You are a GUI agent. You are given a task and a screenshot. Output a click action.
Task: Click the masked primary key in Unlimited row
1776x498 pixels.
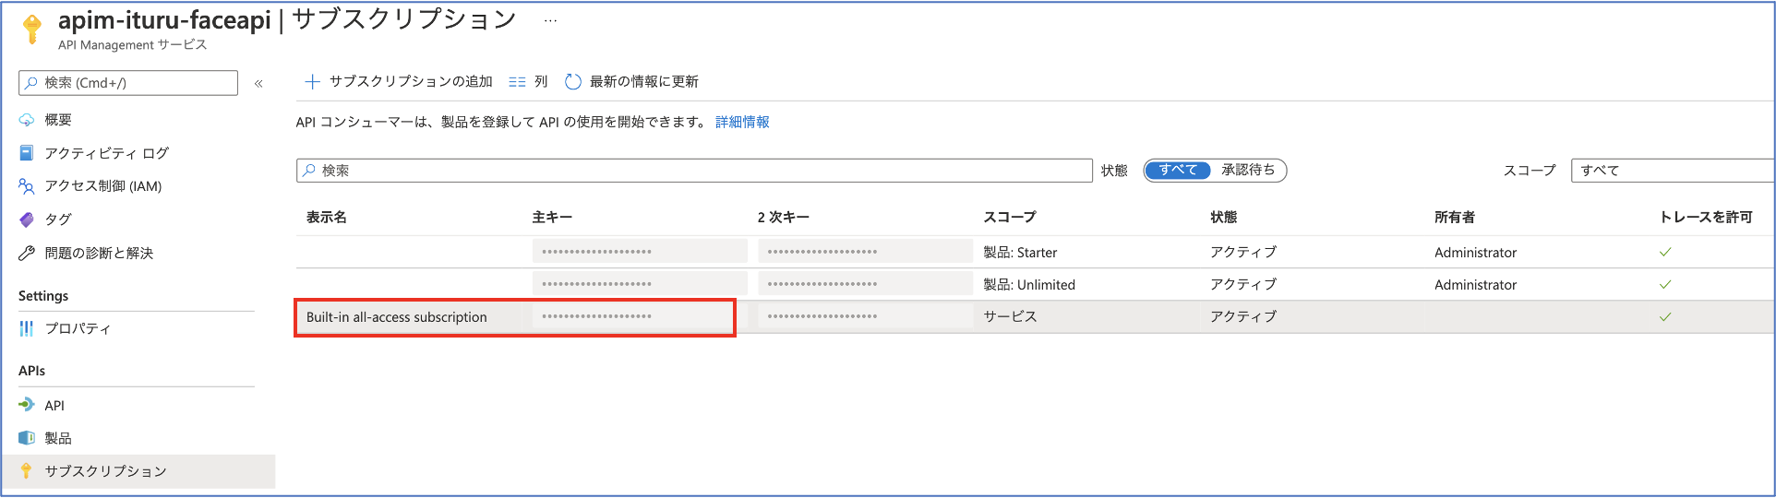tap(640, 283)
